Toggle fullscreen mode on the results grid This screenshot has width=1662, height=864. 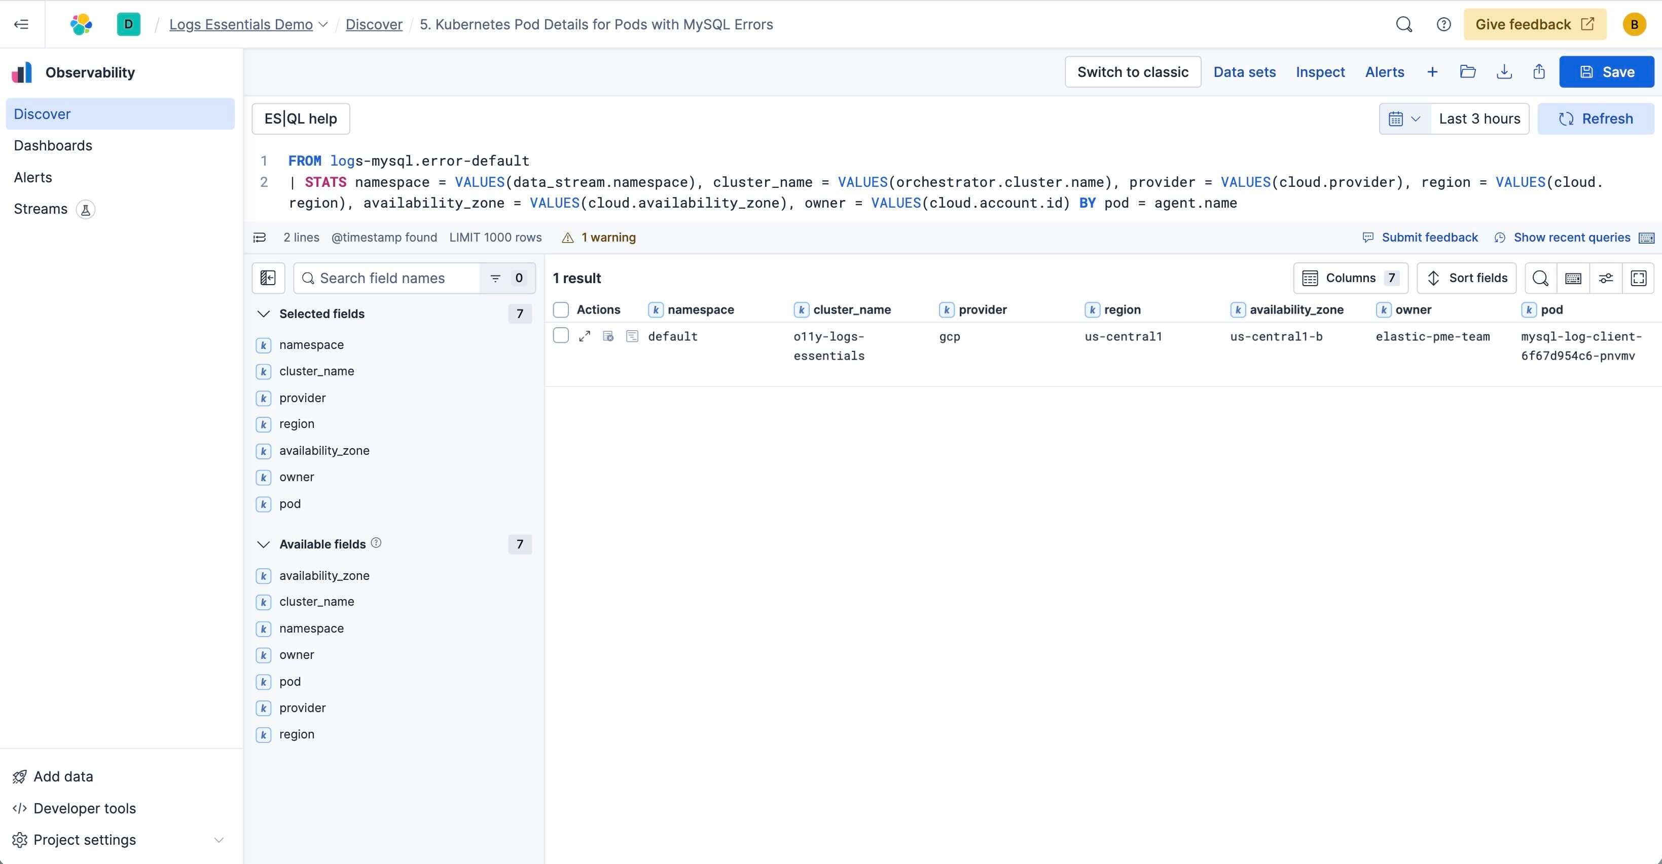(x=1639, y=278)
